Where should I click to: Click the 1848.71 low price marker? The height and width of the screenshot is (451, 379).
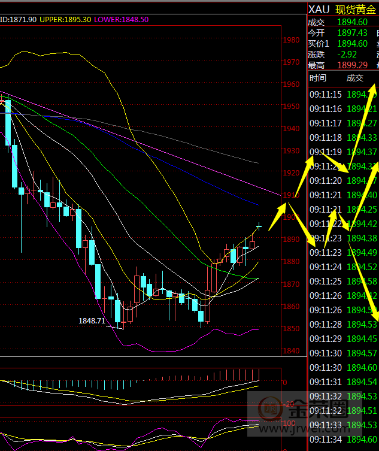92,321
